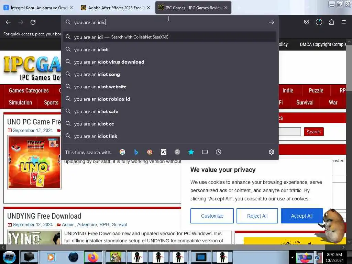The image size is (352, 264).
Task: Open September 13, 2024 date link
Action: (33, 130)
